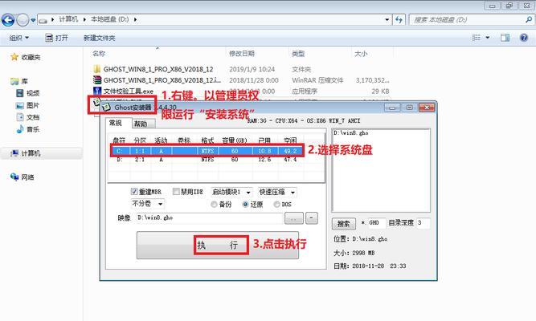Viewport: 536px width, 321px height.
Task: Click the 目录深度 value field
Action: (x=423, y=222)
